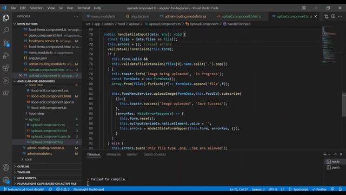Screen dimensions: 346x195
Task: Open upload.component.css in file tree
Action: (48, 125)
